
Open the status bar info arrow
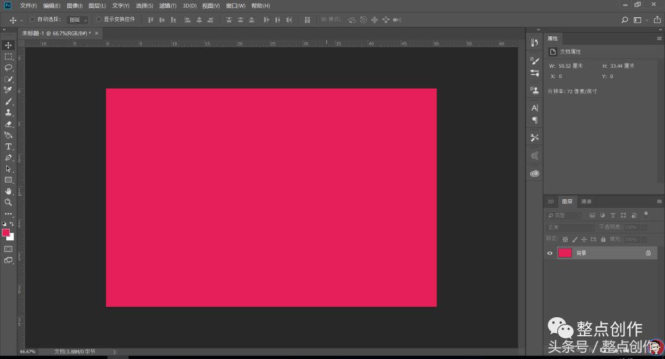[114, 352]
